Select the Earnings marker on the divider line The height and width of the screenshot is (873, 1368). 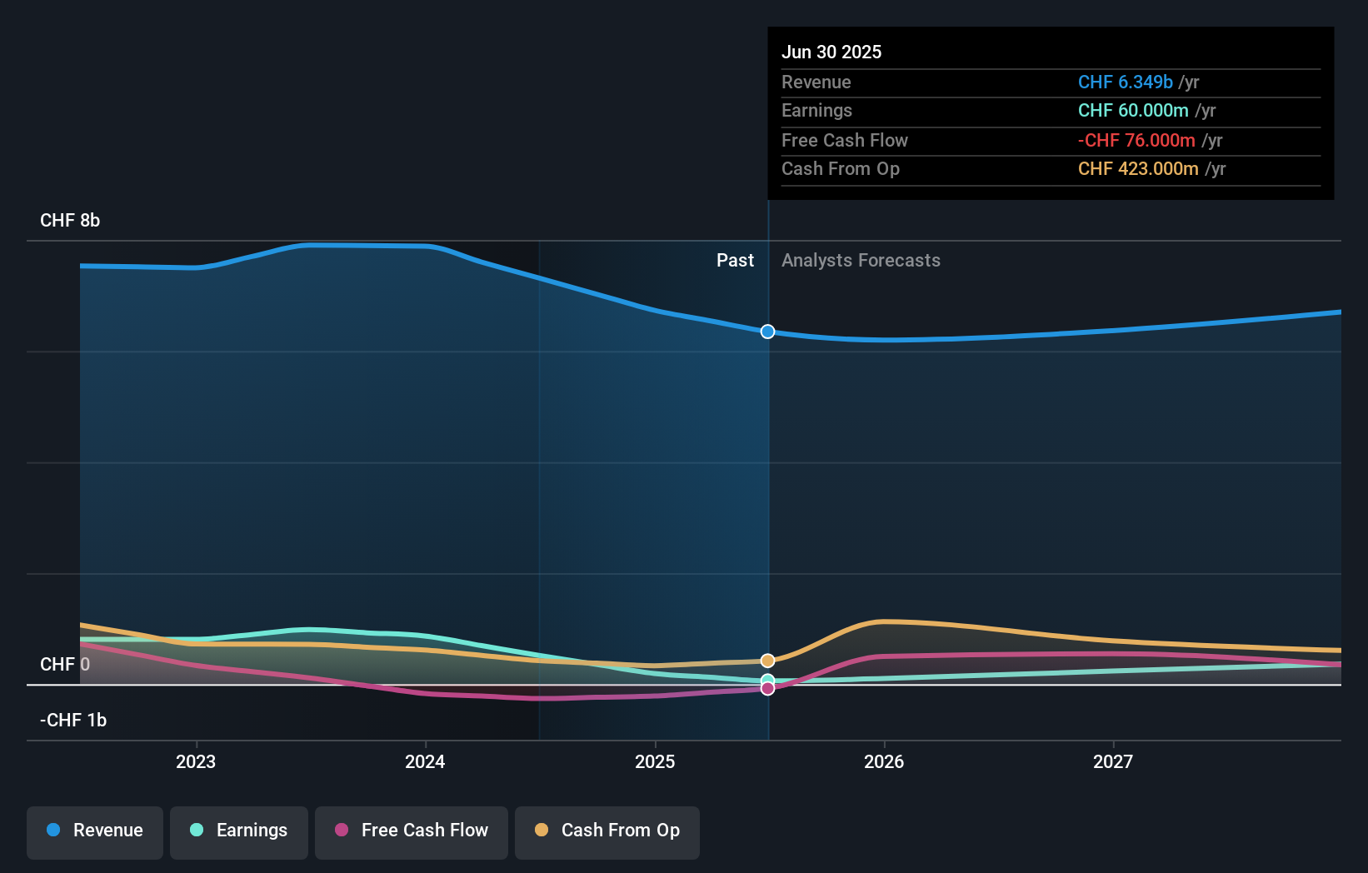click(x=767, y=677)
